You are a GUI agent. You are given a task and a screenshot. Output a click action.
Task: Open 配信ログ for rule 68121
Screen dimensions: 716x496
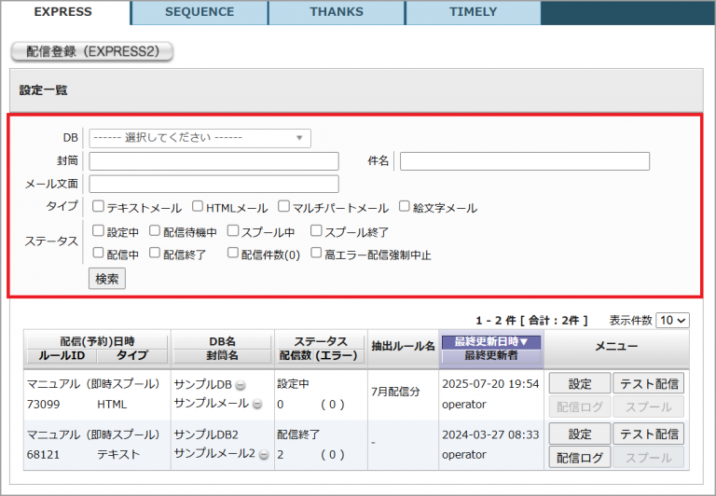pos(579,457)
